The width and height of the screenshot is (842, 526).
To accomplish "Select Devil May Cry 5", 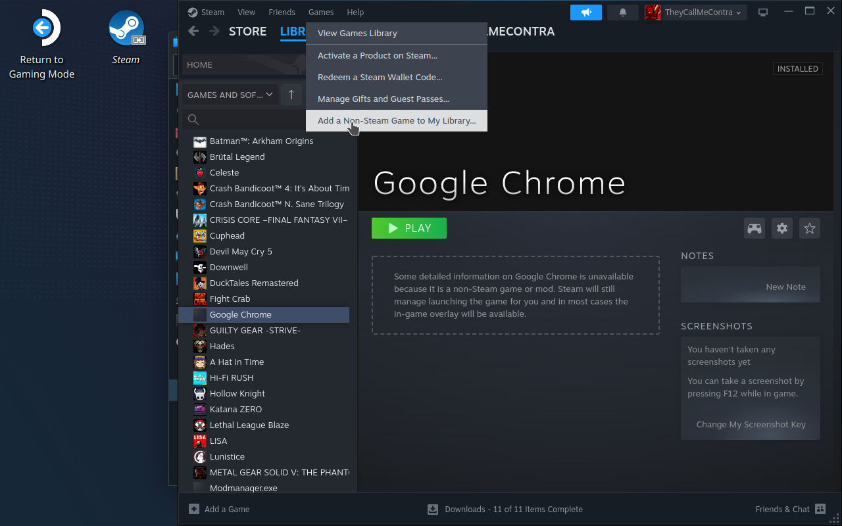I will click(x=264, y=251).
